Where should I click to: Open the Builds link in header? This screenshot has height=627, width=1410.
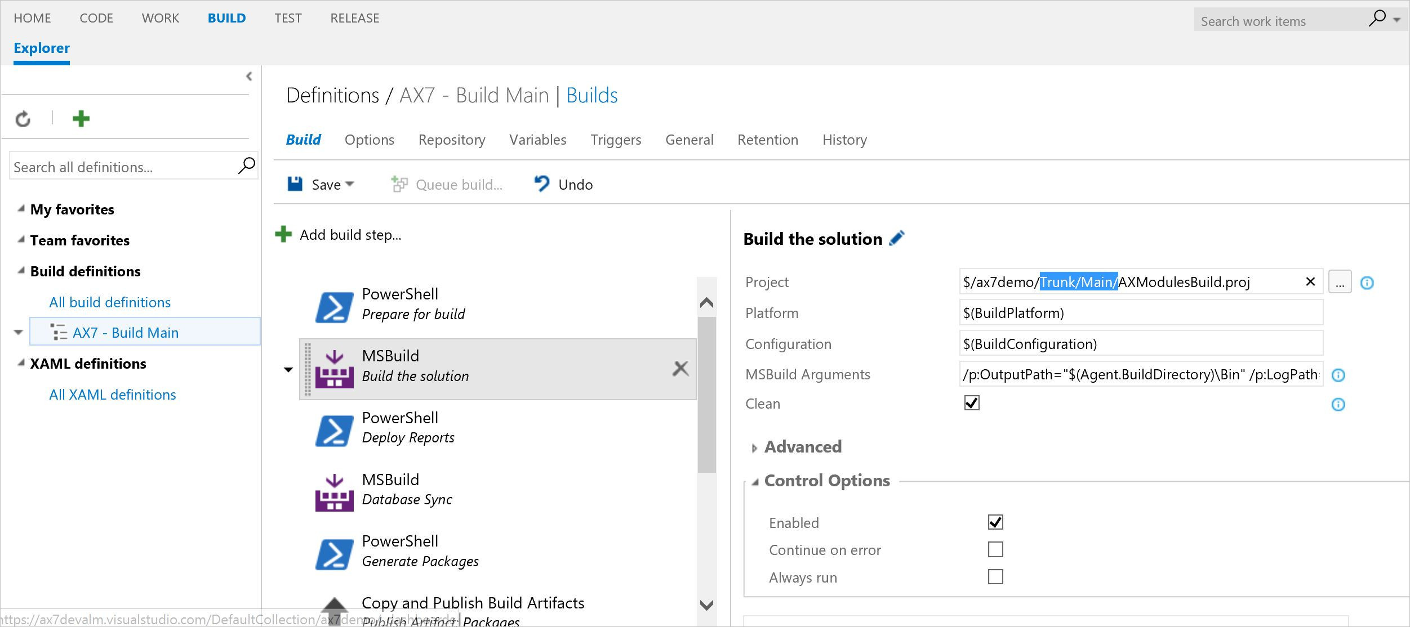591,96
